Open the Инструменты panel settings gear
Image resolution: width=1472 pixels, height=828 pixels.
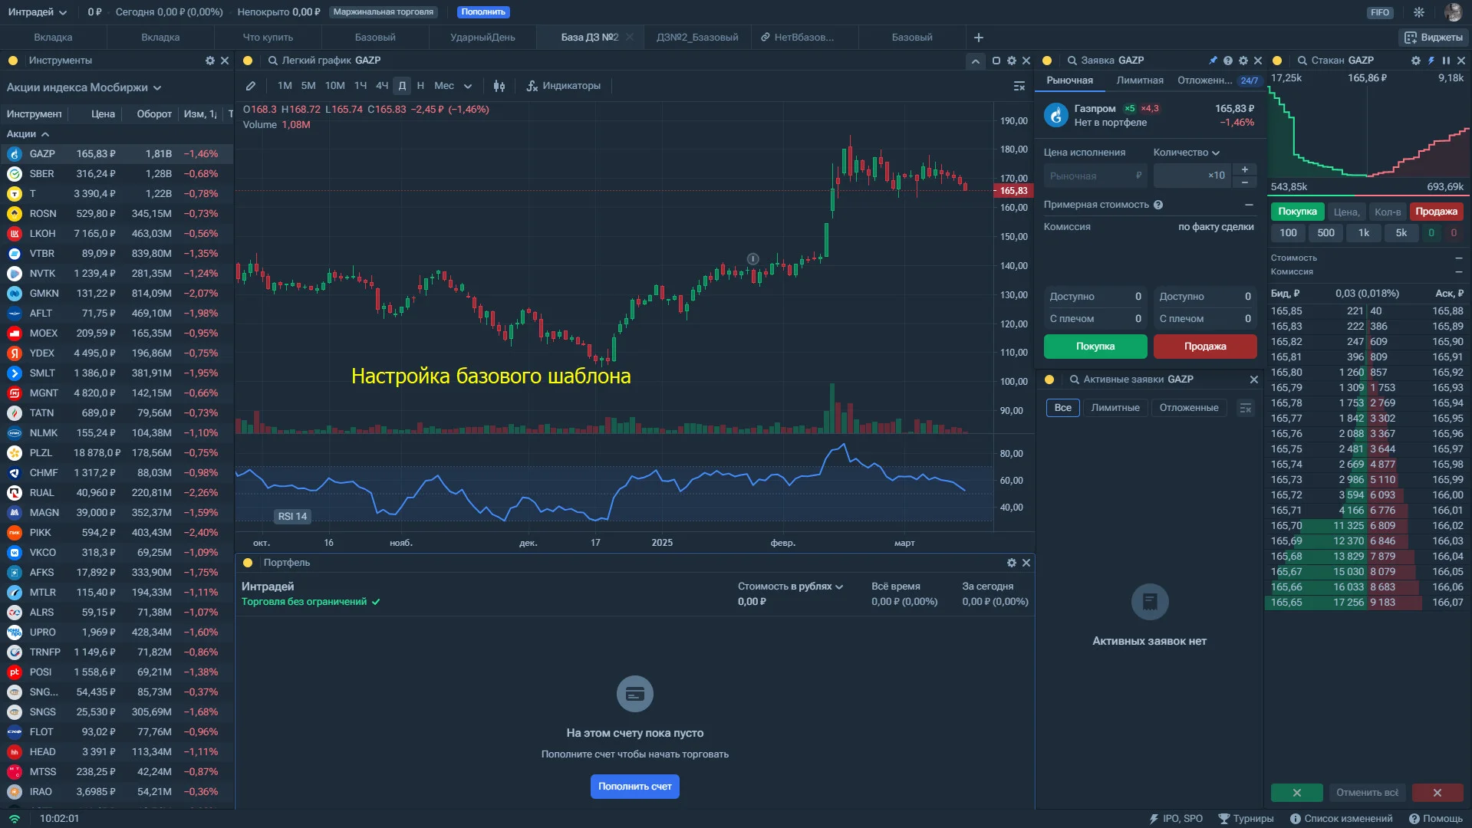pyautogui.click(x=210, y=61)
